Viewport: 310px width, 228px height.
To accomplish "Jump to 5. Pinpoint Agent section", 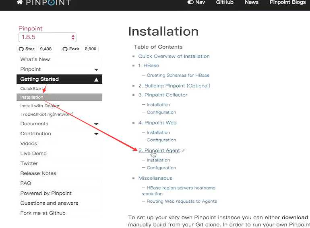I will 159,151.
